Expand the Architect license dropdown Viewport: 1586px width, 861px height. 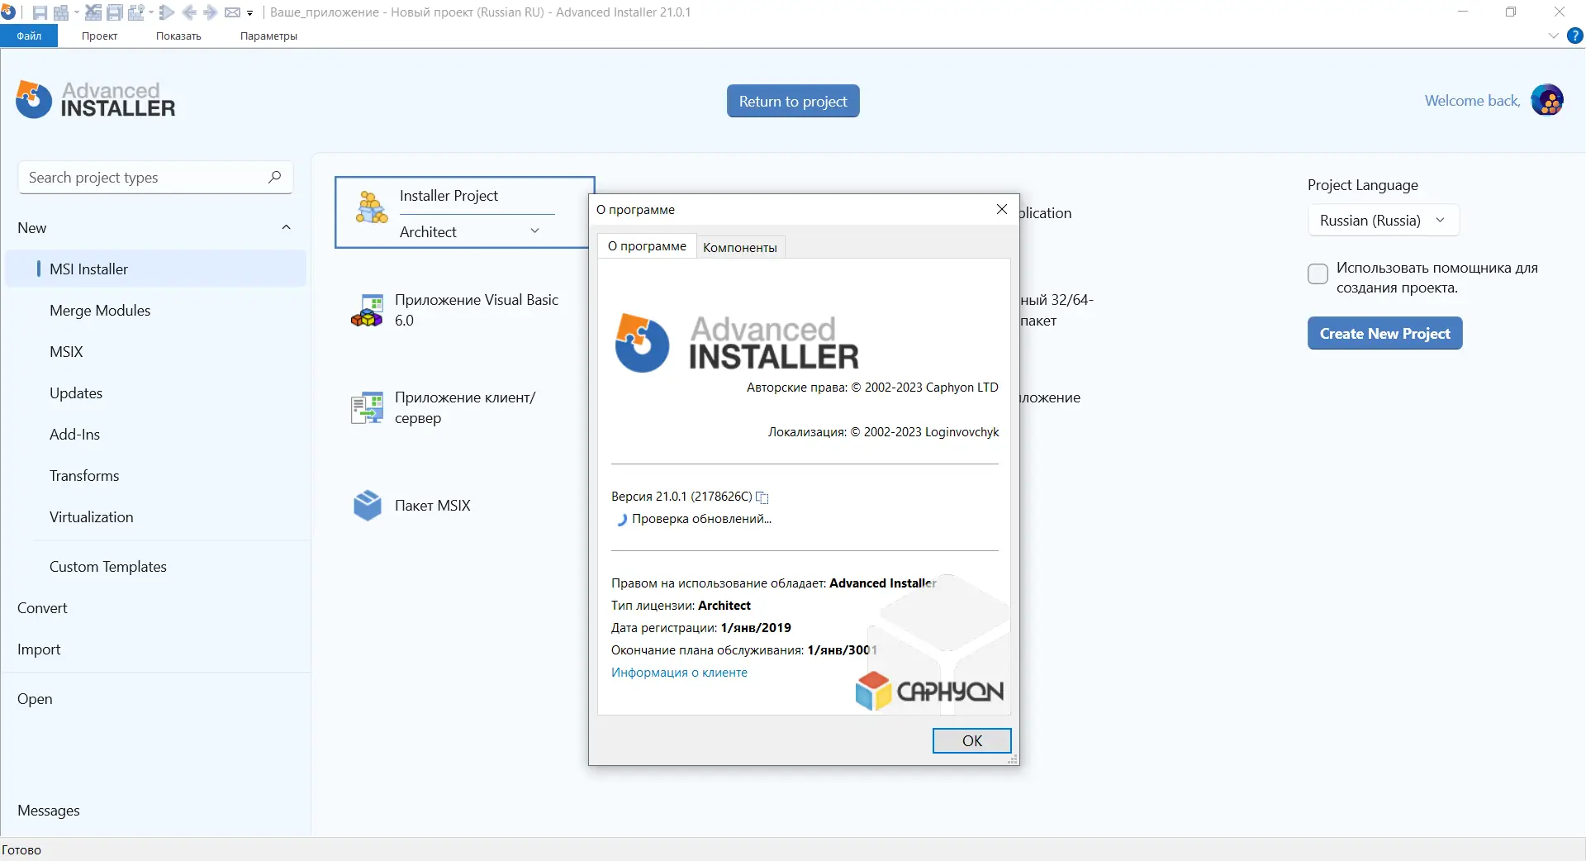click(x=535, y=231)
